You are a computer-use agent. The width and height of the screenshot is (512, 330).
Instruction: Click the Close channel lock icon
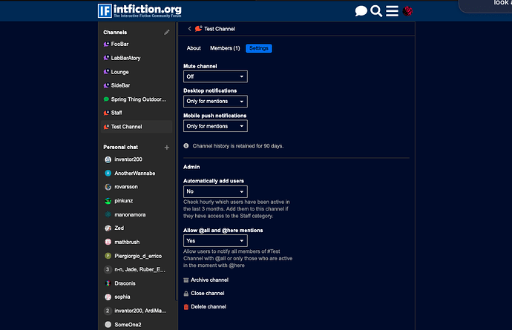pyautogui.click(x=186, y=294)
